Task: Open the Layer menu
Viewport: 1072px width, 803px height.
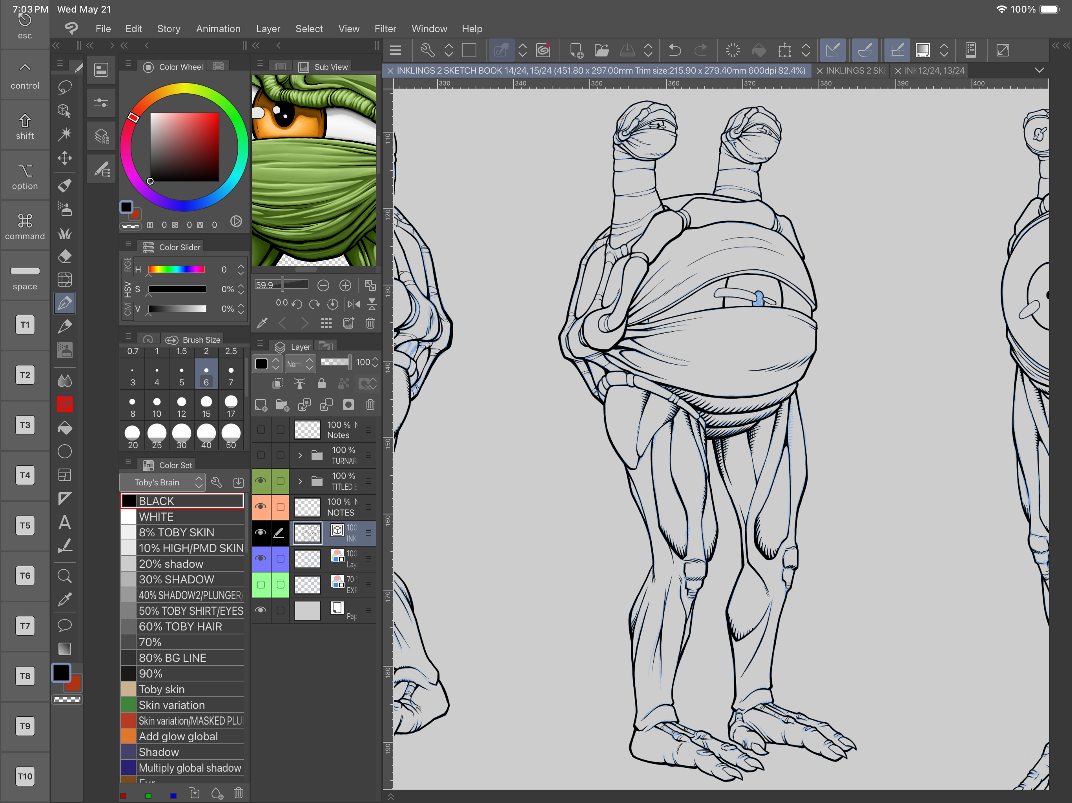Action: [x=268, y=29]
